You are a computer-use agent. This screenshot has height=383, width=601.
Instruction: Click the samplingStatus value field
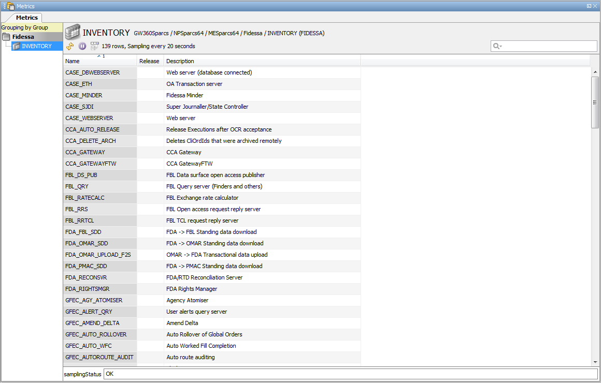point(351,374)
